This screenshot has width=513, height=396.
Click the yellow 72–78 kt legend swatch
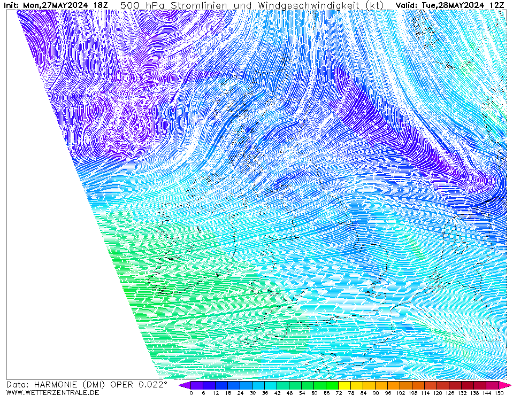point(345,385)
